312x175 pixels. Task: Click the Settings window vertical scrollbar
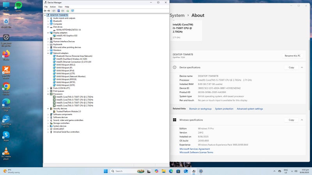pyautogui.click(x=309, y=75)
